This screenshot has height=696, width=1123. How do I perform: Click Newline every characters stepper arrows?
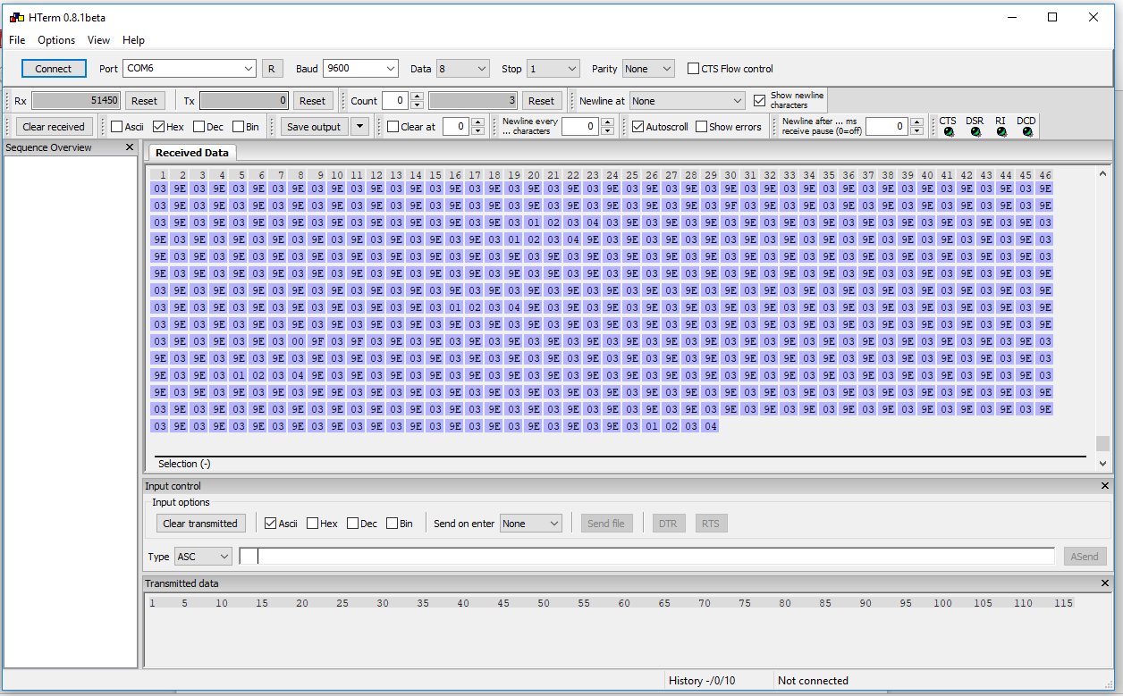pyautogui.click(x=608, y=127)
